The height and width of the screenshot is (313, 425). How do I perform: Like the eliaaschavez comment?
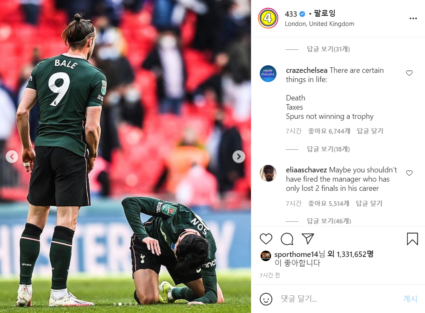409,173
